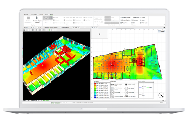Open the Project Explorer window
This screenshot has width=188, height=122.
click(125, 17)
